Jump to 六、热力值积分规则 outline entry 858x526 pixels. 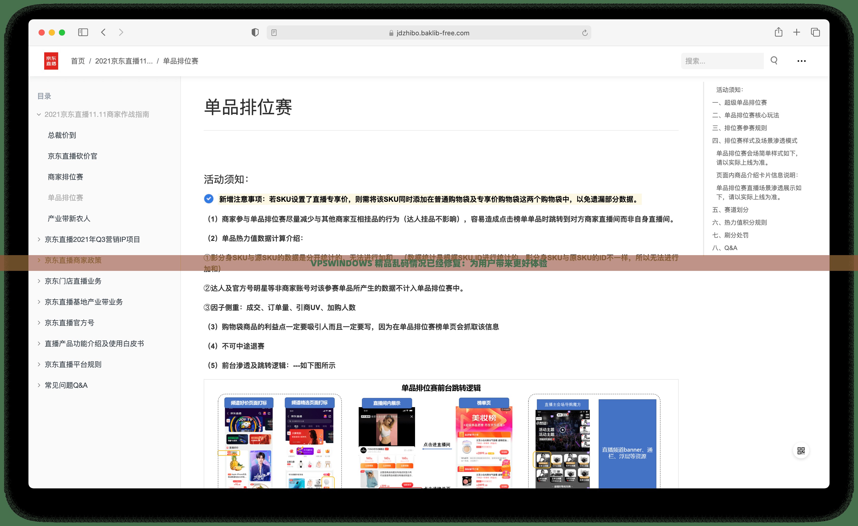click(x=740, y=223)
